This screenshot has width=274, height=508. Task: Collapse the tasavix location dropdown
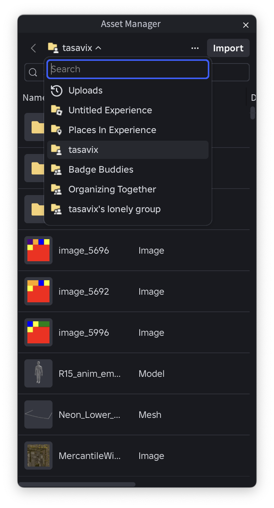pos(75,48)
